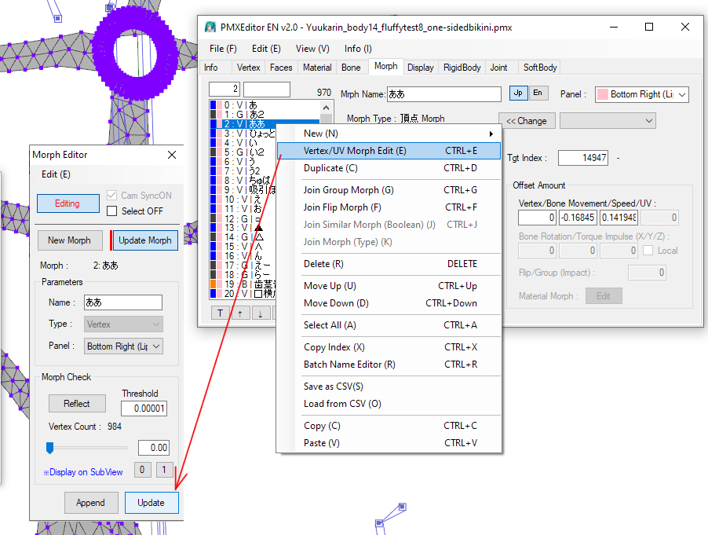Expand the New (N) submenu

click(389, 134)
